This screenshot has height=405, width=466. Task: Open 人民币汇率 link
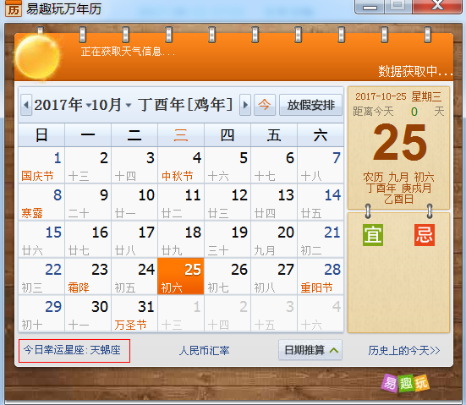pyautogui.click(x=204, y=351)
